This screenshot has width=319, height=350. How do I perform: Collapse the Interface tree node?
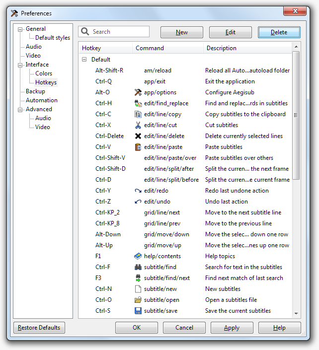point(20,65)
